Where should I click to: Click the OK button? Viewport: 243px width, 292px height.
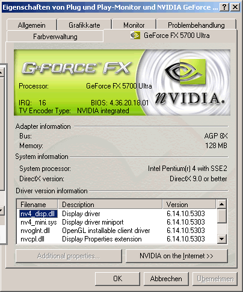[x=117, y=279]
